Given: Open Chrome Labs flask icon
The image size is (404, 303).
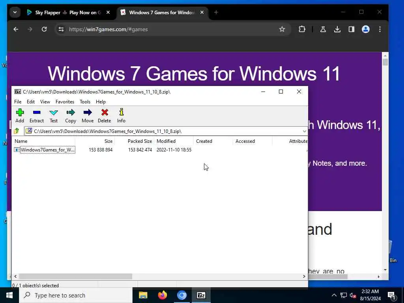Looking at the screenshot, I should pos(323,29).
